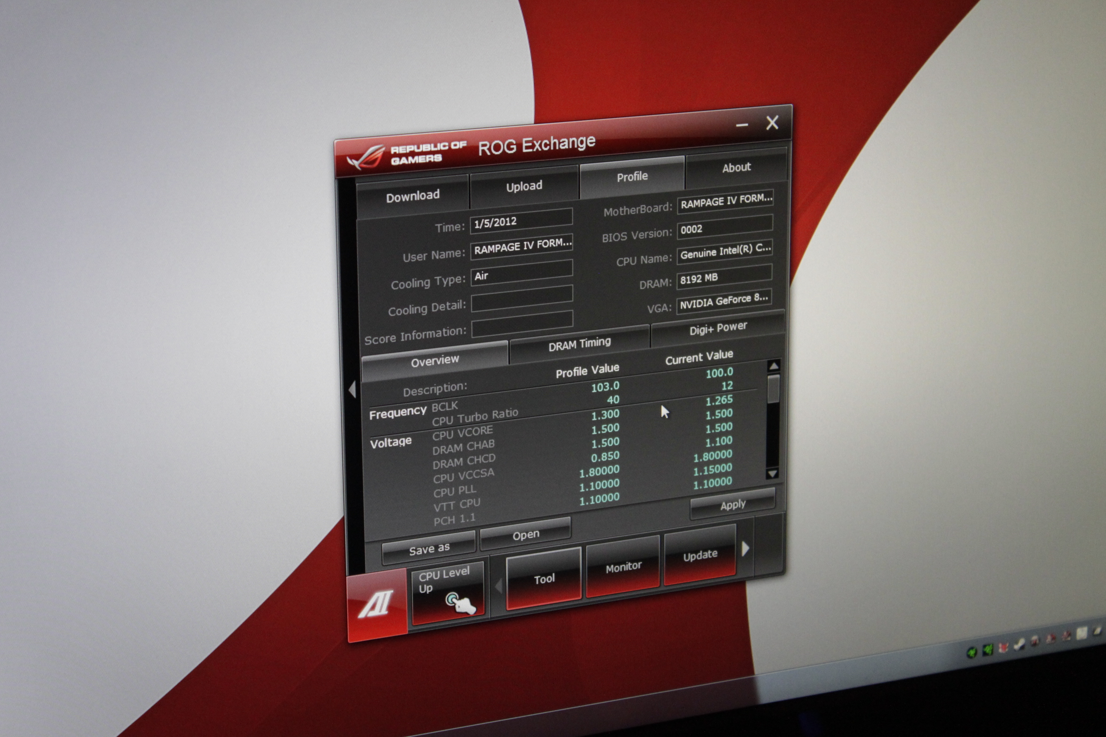This screenshot has height=737, width=1106.
Task: Click the Frequency group label
Action: (397, 413)
